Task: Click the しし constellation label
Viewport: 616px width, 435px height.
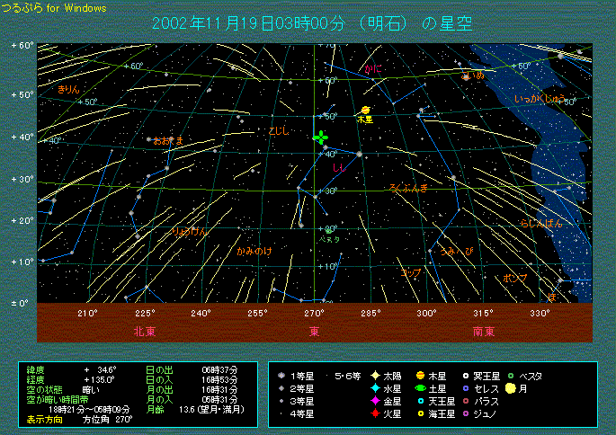Action: click(x=338, y=167)
